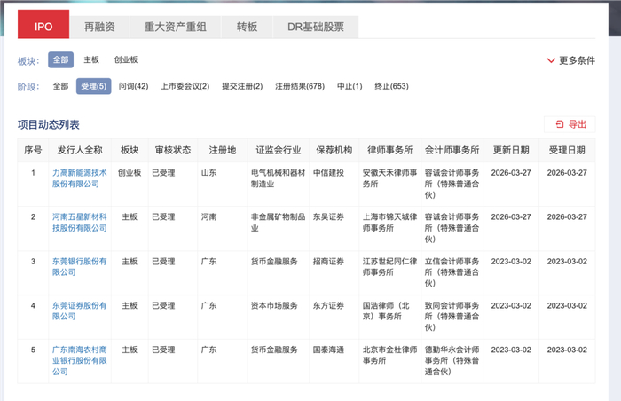Image resolution: width=621 pixels, height=401 pixels.
Task: Click the 证监会行业 column header
Action: pos(278,150)
